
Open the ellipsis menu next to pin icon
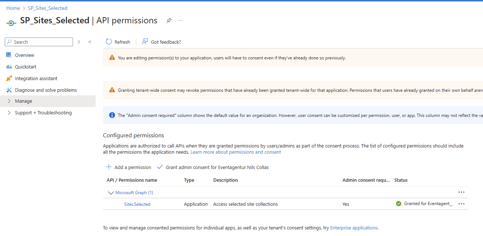(181, 21)
